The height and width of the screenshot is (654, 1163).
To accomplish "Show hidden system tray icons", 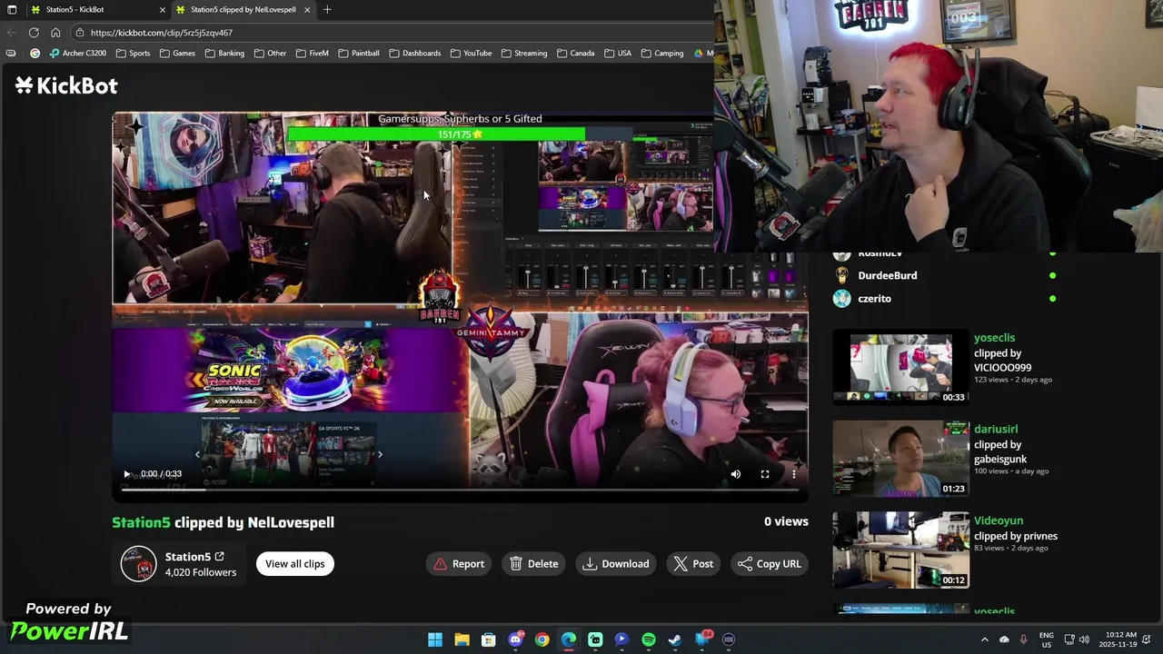I will (x=984, y=639).
